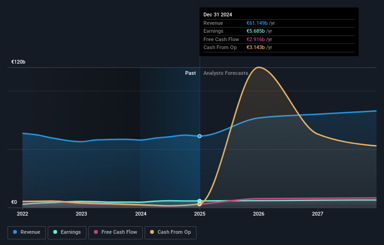384x245 pixels.
Task: Click the Cash From Op label in tooltip
Action: (220, 48)
